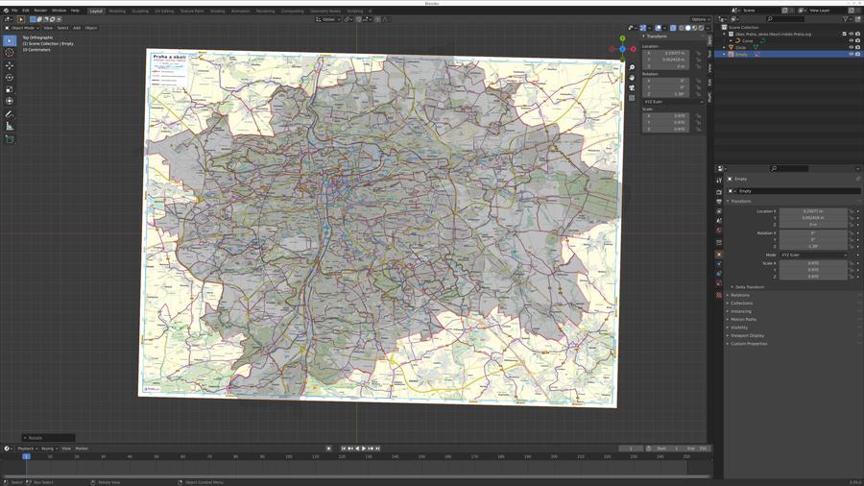
Task: Activate the Rotate tool in the left toolbar
Action: [10, 78]
